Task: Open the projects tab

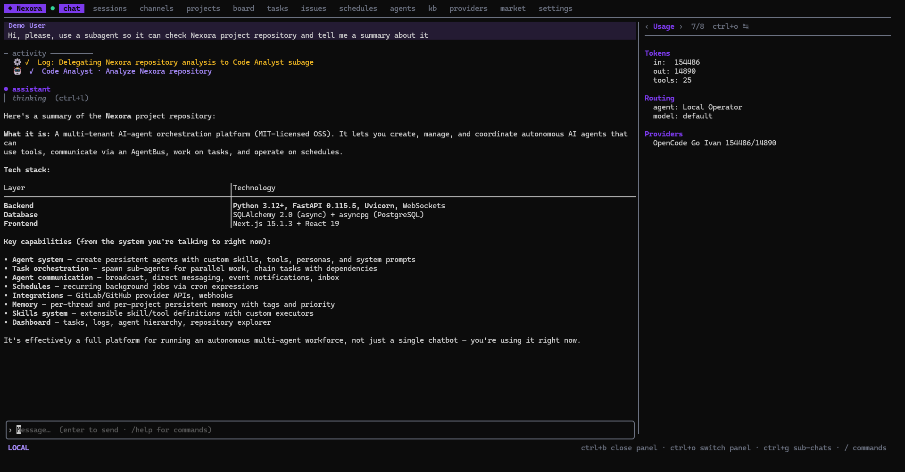Action: tap(203, 8)
